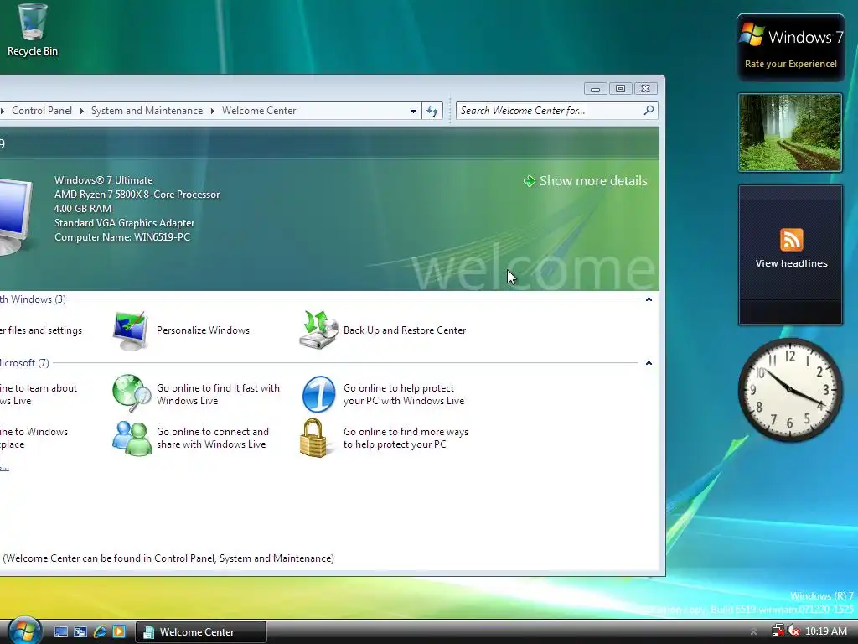
Task: Collapse the Get started with Windows section
Action: point(649,299)
